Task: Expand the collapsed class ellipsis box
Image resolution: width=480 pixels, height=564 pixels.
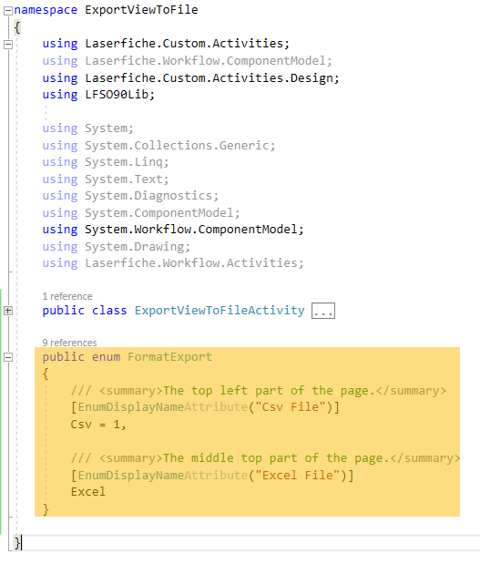Action: pyautogui.click(x=322, y=311)
